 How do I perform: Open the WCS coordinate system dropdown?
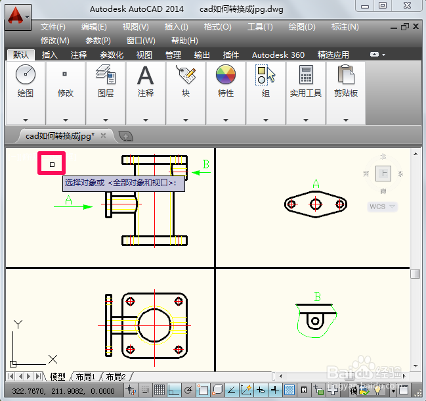382,206
